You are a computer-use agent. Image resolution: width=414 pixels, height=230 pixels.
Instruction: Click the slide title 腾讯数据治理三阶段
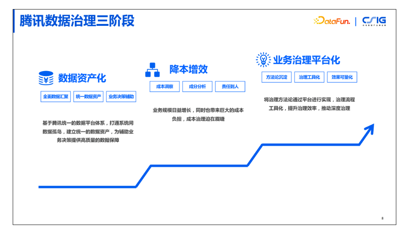pyautogui.click(x=77, y=21)
